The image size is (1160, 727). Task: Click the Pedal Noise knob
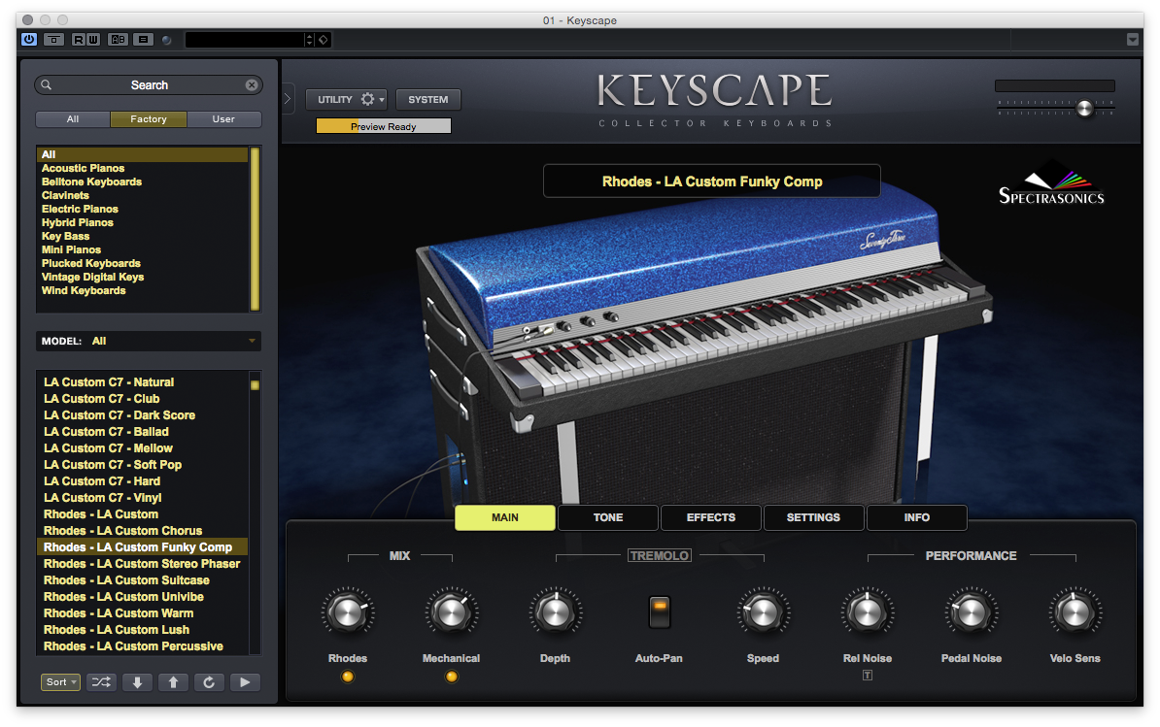(972, 611)
